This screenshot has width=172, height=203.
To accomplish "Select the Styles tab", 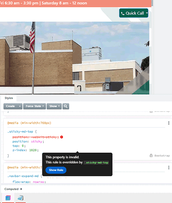I will [9, 98].
